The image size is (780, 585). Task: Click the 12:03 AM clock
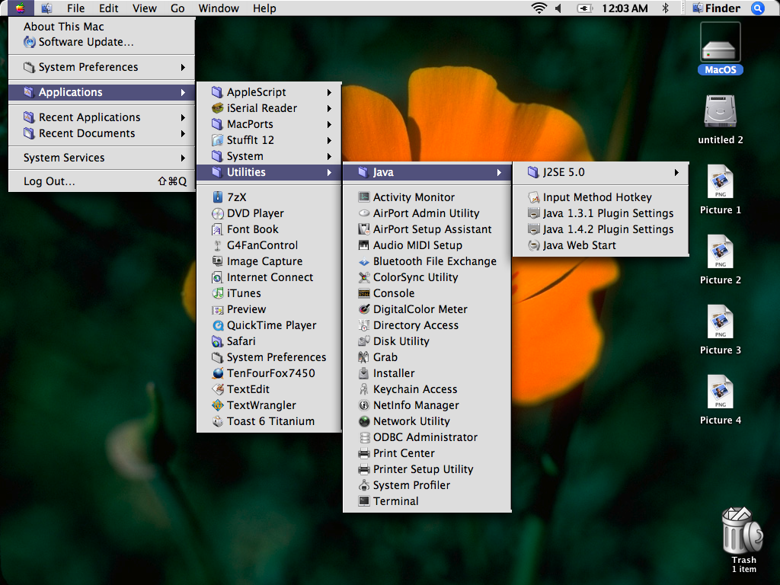pos(625,8)
